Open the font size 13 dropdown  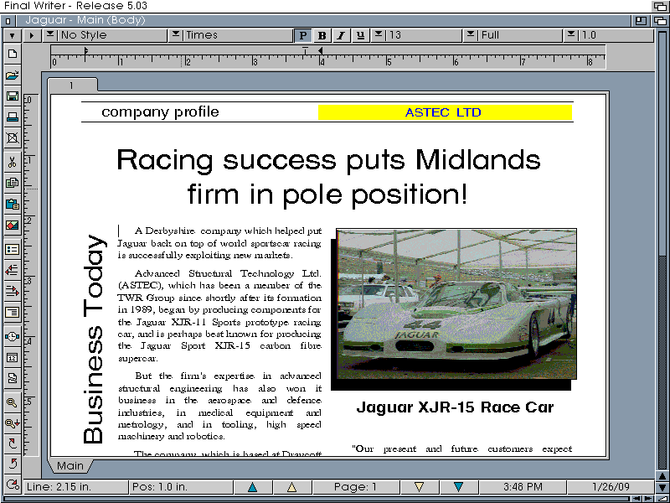[x=416, y=35]
